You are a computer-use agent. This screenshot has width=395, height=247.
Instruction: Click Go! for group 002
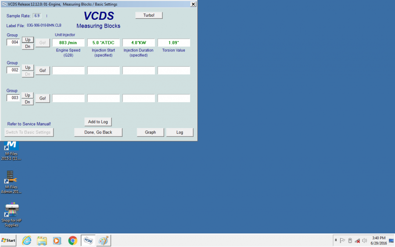point(43,71)
